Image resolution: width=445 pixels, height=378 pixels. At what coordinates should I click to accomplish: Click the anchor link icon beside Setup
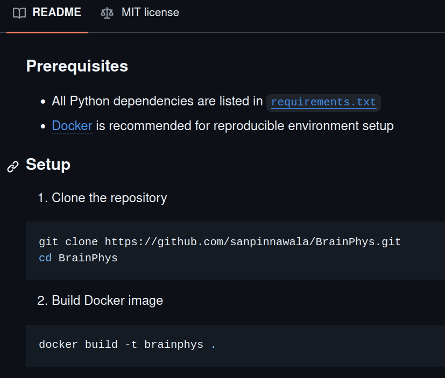tap(13, 167)
